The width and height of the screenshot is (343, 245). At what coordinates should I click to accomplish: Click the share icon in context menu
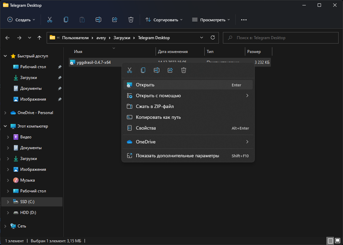170,70
